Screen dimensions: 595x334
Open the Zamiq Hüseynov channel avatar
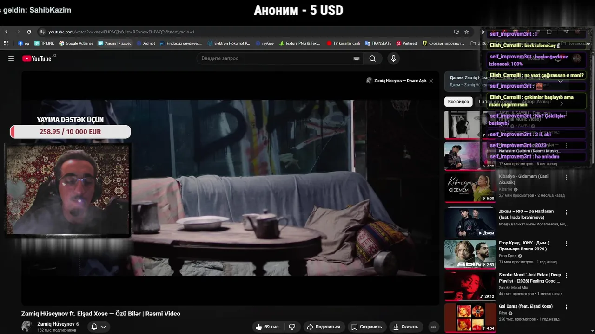click(27, 326)
